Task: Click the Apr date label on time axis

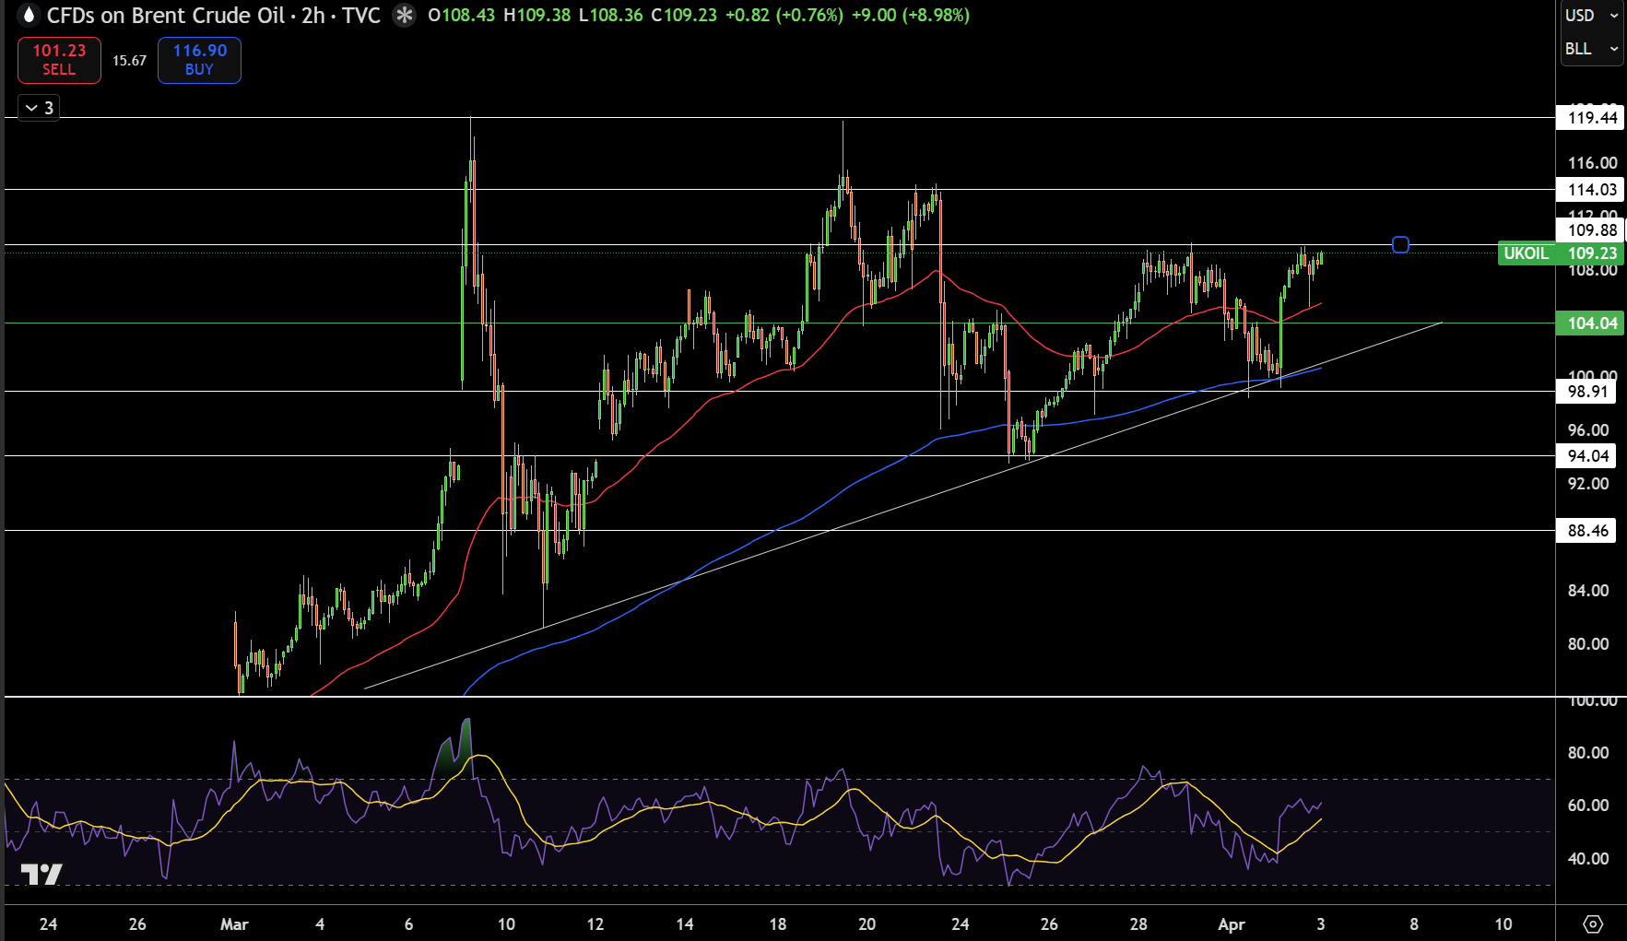Action: [1232, 923]
